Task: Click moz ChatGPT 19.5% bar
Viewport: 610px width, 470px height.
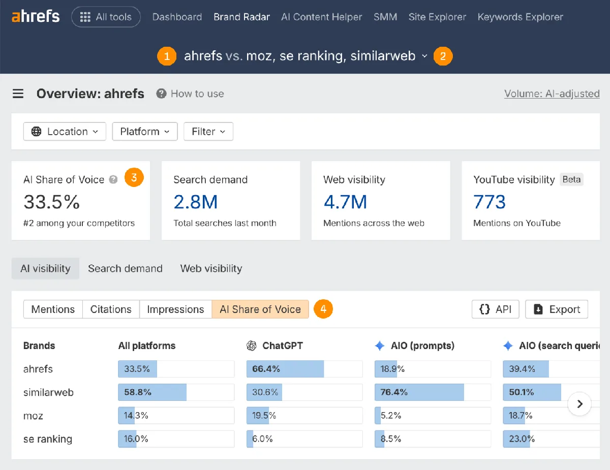Action: pyautogui.click(x=304, y=416)
